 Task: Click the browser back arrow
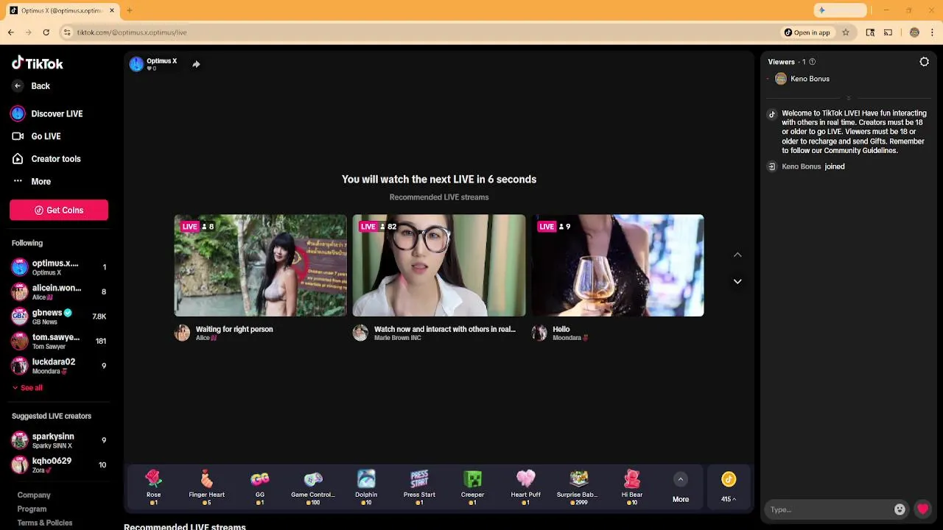click(x=11, y=32)
